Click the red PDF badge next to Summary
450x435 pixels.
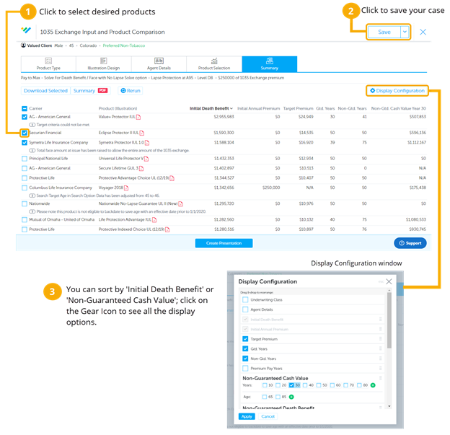coord(102,90)
